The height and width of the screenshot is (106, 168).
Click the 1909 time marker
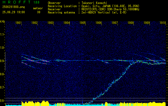tap(147, 23)
